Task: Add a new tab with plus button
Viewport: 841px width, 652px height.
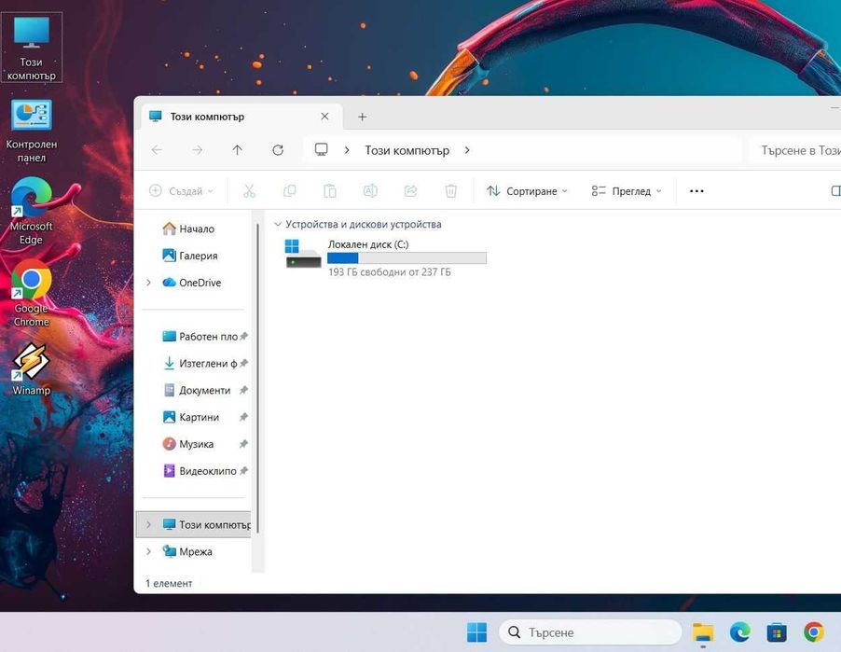Action: coord(362,117)
